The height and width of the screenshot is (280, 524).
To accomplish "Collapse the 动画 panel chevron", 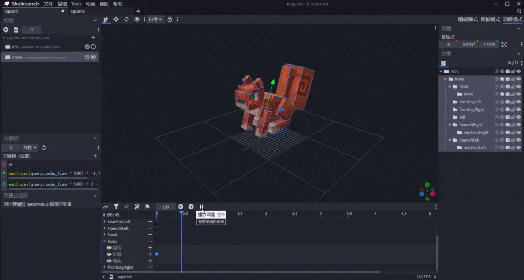I will 95,20.
